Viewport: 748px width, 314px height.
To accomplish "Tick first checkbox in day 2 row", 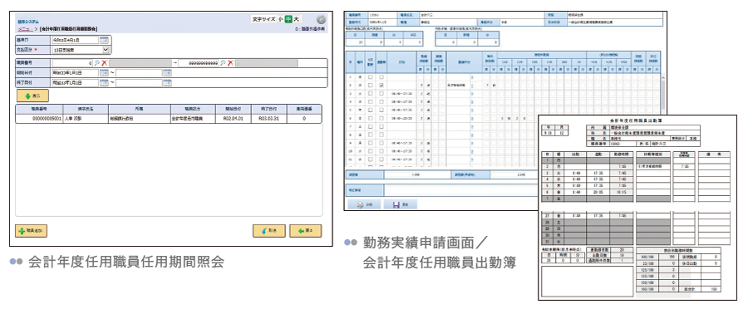I will click(x=370, y=85).
